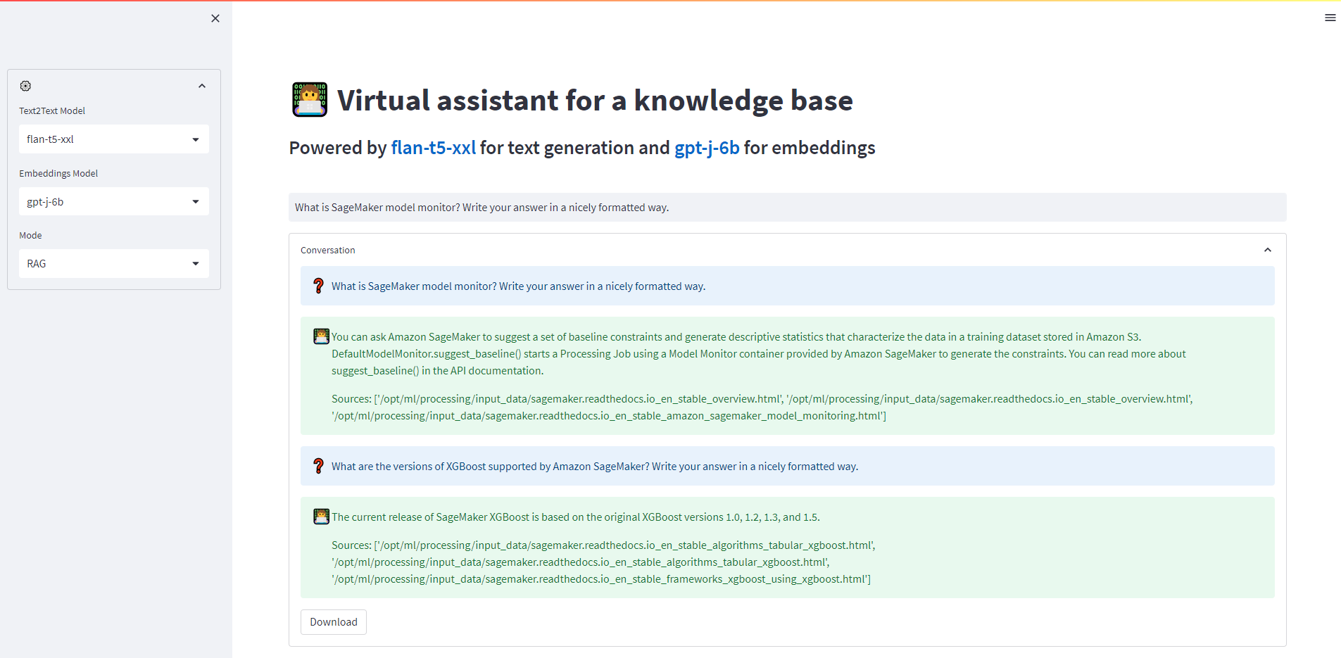Close the sidebar with the X icon

(215, 18)
